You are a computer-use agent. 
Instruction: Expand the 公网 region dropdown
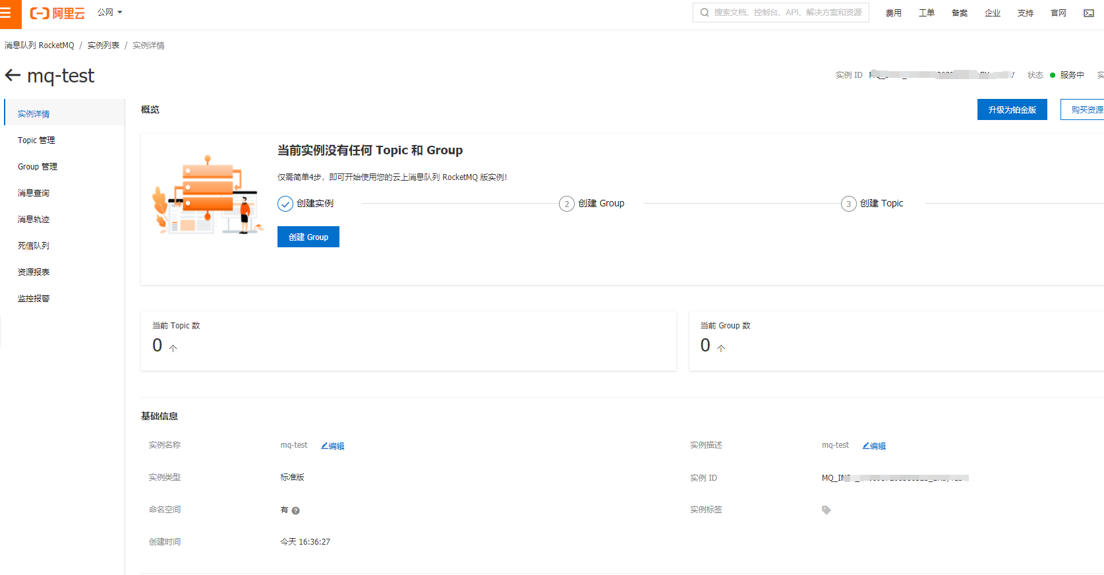(110, 13)
